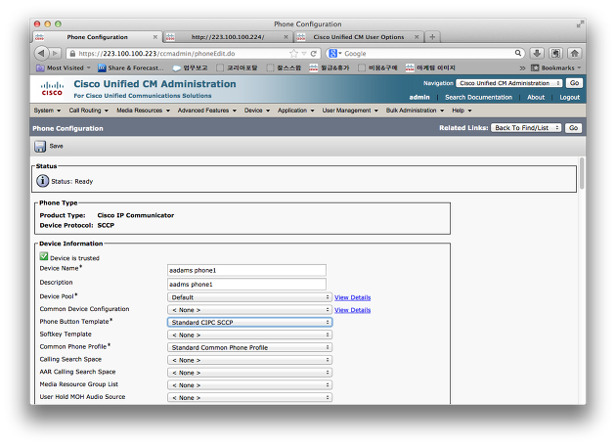Viewport: 616px width, 446px height.
Task: Open the User Management menu
Action: pyautogui.click(x=350, y=111)
